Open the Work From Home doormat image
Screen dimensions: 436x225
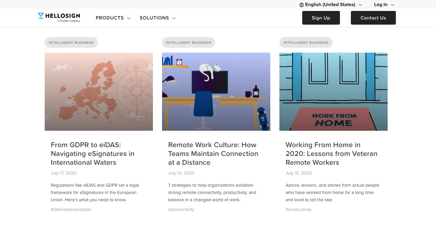(334, 92)
